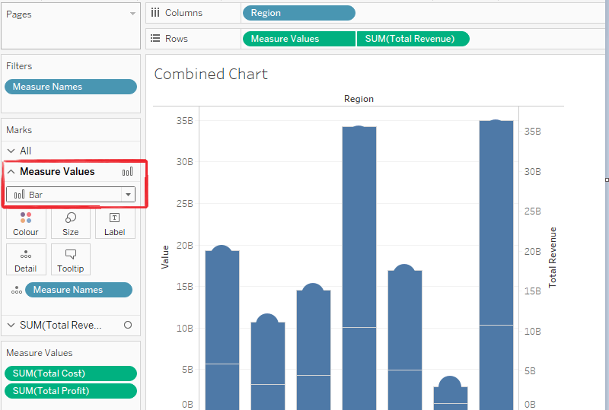
Task: Click the circle mark icon beside SUM(Total Reve...
Action: pyautogui.click(x=128, y=325)
